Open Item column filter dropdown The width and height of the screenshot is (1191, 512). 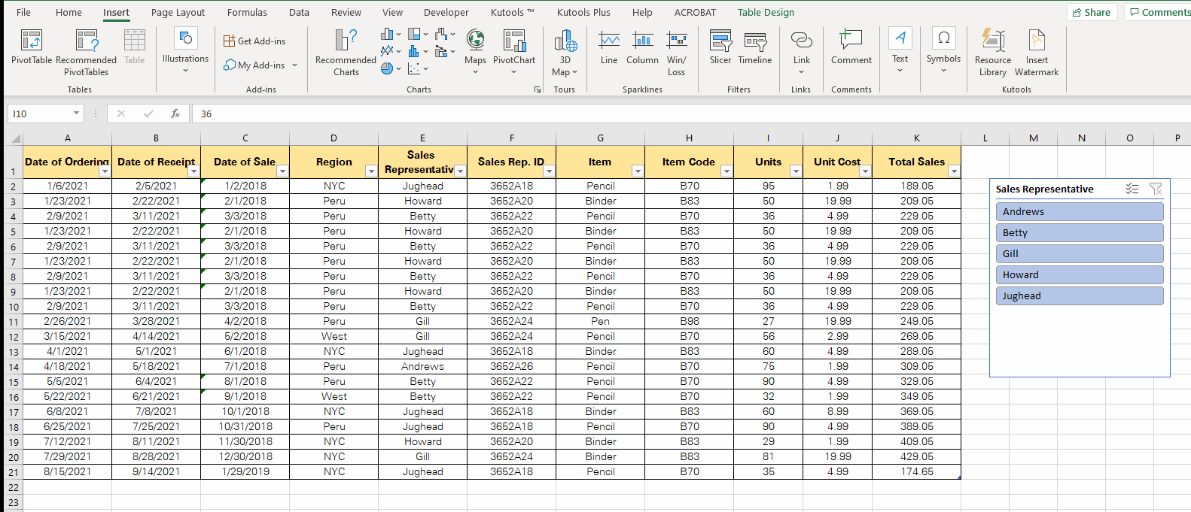pyautogui.click(x=638, y=171)
